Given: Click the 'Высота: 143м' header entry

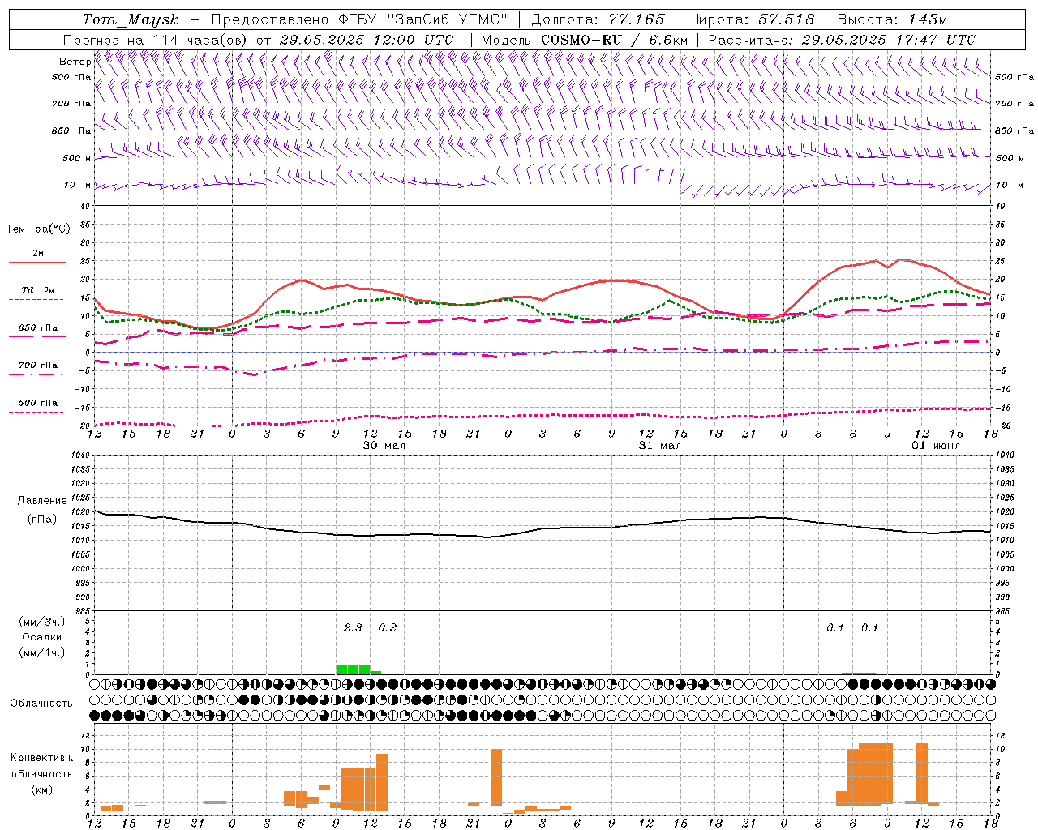Looking at the screenshot, I should [892, 19].
